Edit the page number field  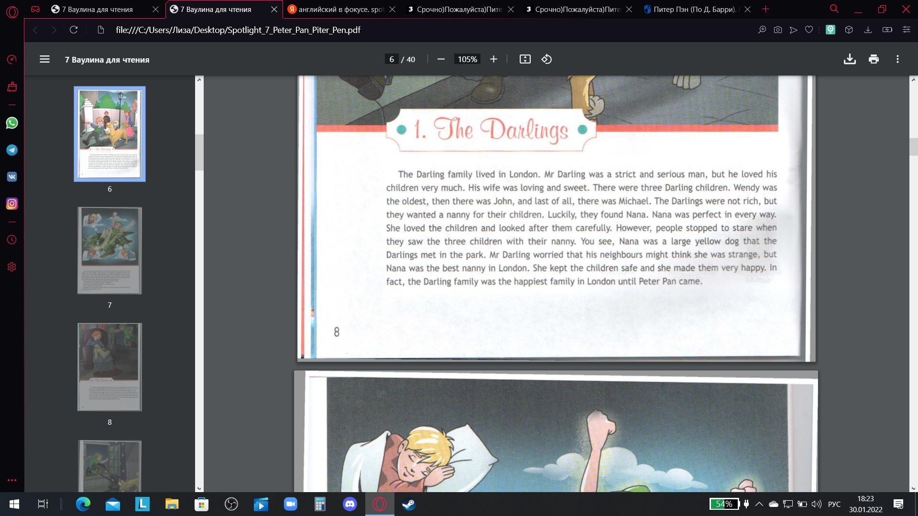point(392,59)
